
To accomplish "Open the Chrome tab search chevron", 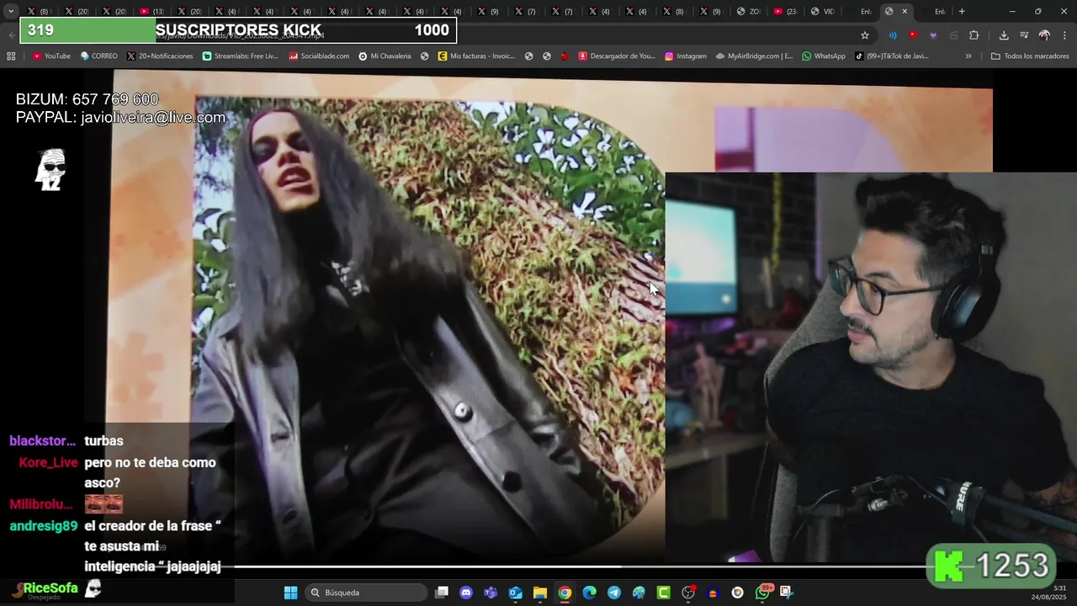I will click(x=10, y=12).
